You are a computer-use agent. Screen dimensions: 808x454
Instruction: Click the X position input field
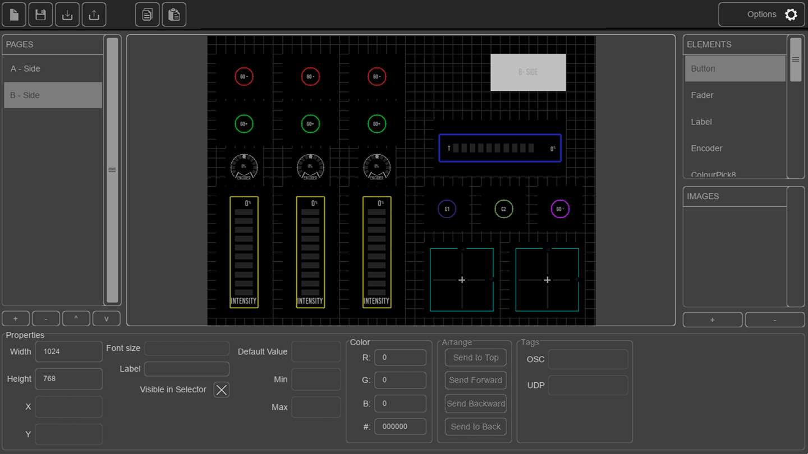69,407
